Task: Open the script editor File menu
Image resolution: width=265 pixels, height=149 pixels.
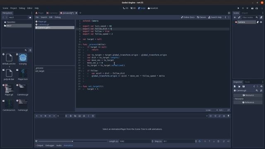Action: click(x=37, y=17)
